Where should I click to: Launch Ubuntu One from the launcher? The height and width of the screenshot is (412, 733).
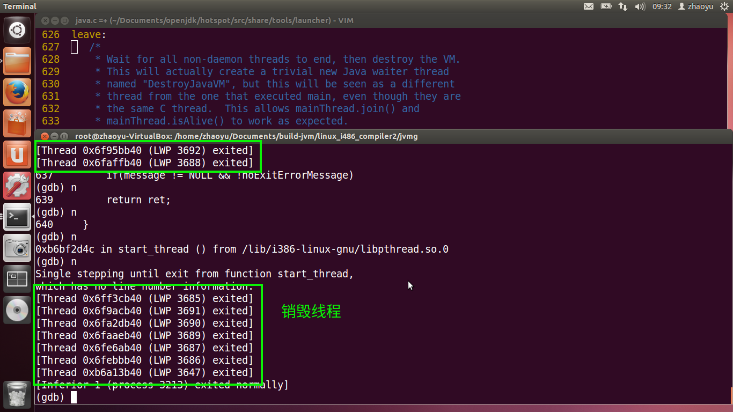17,154
